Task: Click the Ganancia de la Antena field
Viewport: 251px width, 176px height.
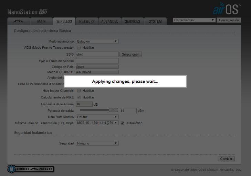Action: pos(84,104)
